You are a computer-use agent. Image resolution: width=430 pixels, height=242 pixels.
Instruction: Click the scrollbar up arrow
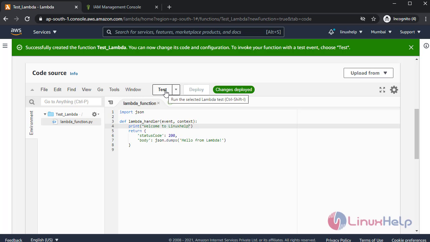coord(417,59)
